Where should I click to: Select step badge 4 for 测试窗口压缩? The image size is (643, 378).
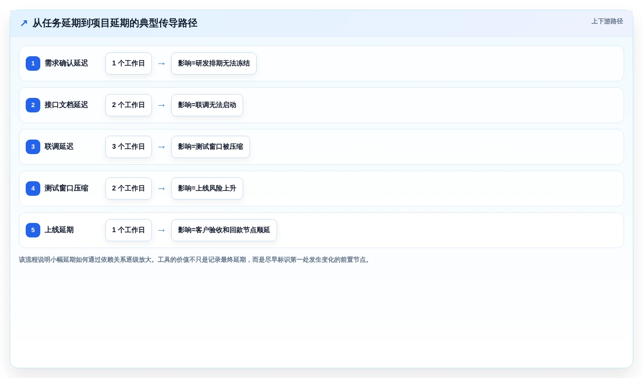click(33, 189)
